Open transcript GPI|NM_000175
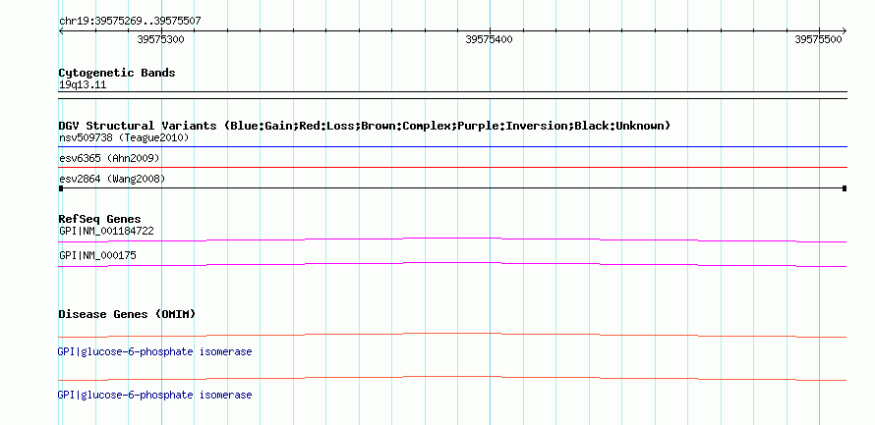 pyautogui.click(x=97, y=255)
